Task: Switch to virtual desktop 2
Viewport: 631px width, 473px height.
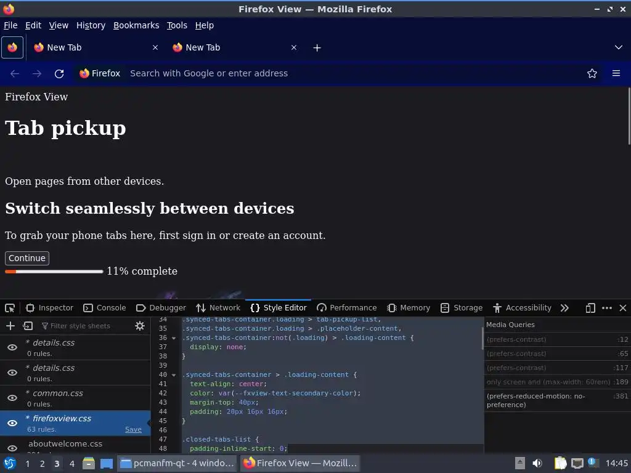Action: pos(43,464)
